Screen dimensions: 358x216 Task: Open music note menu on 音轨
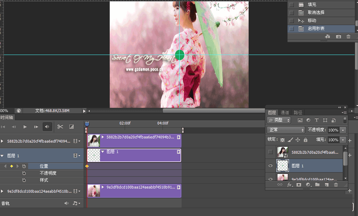pyautogui.click(x=76, y=203)
